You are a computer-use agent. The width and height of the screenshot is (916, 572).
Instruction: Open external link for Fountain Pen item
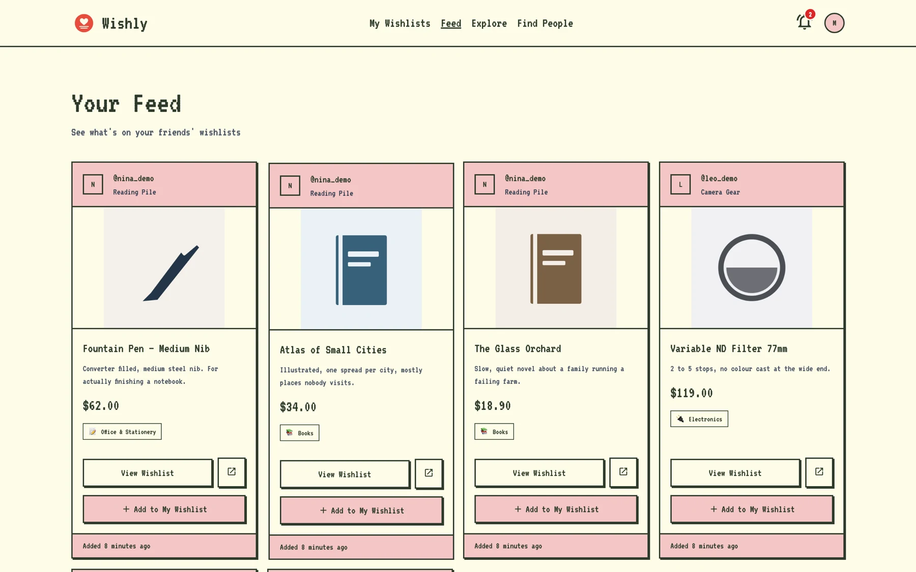(232, 472)
